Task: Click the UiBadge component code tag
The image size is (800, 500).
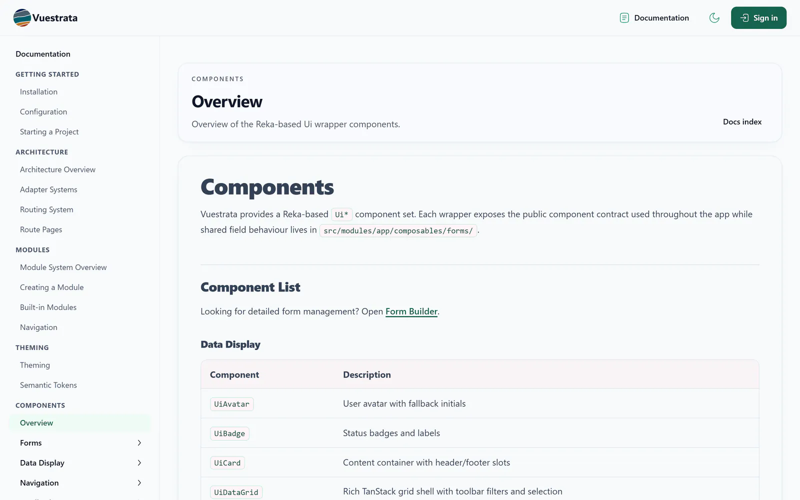Action: tap(229, 433)
